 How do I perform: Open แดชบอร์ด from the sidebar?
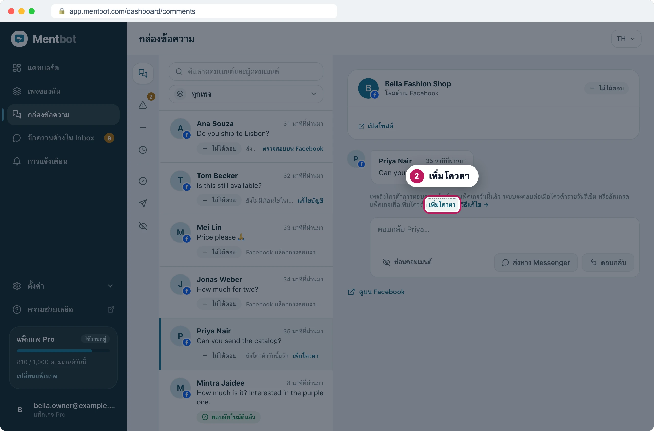[x=63, y=68]
